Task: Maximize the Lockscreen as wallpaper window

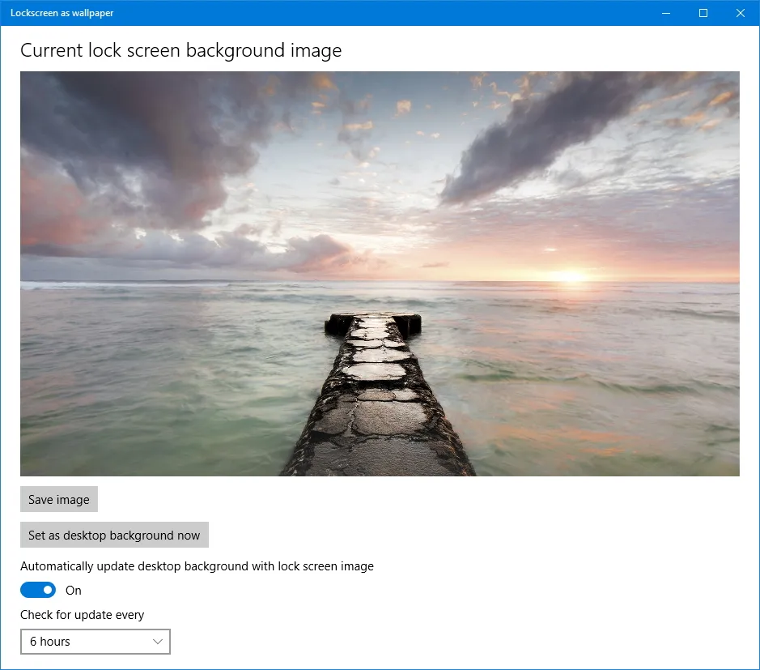Action: click(703, 13)
